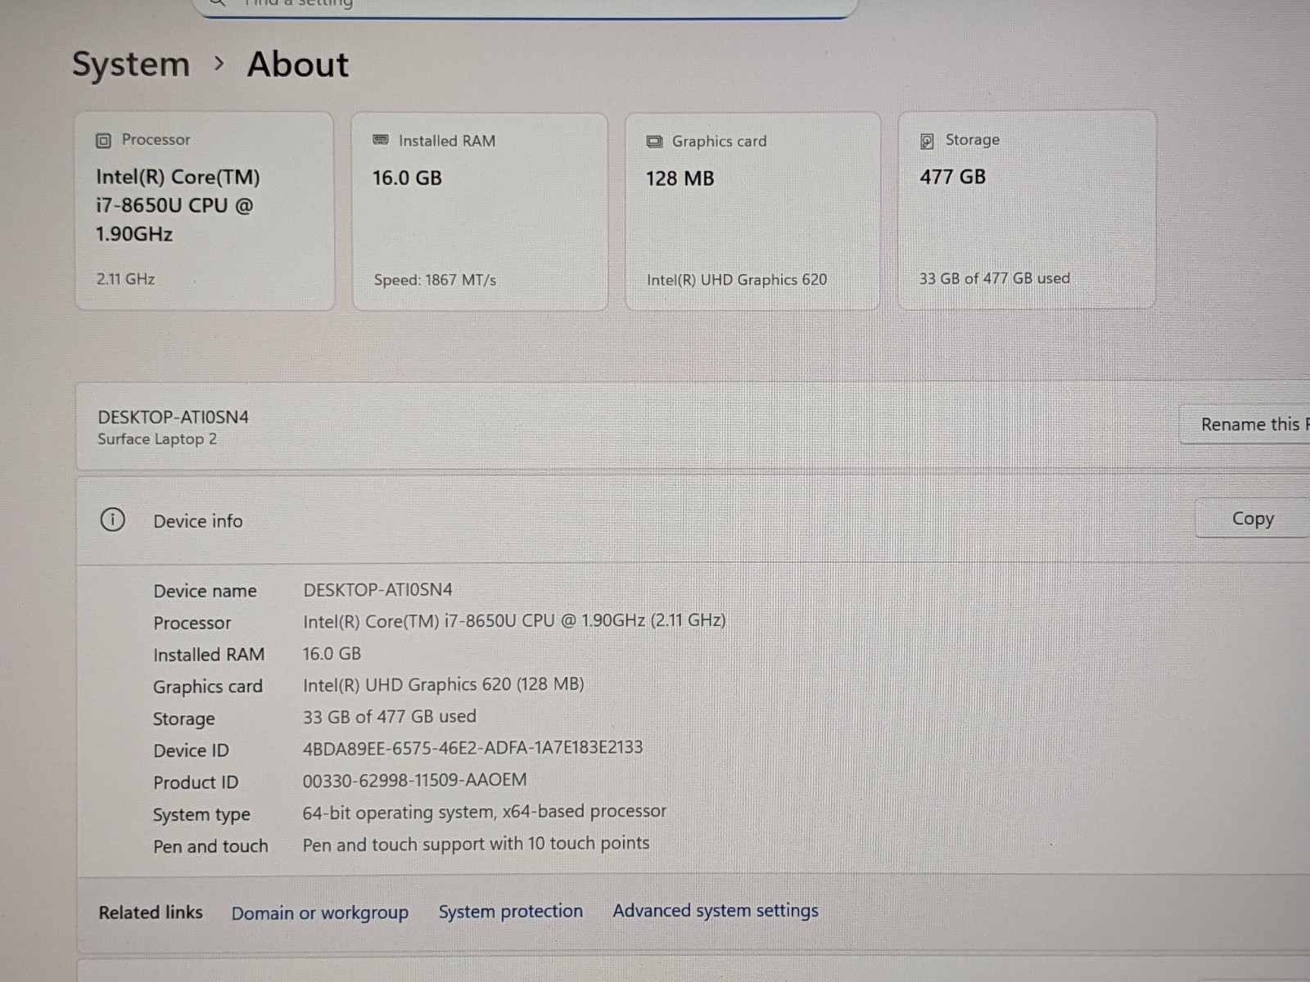Click the Graphics card monitor icon

pyautogui.click(x=654, y=142)
